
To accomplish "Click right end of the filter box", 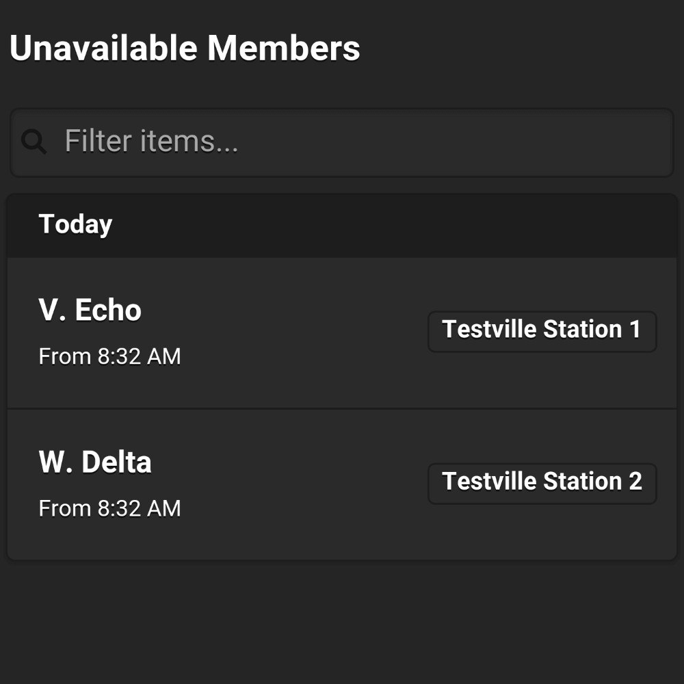I will 646,142.
